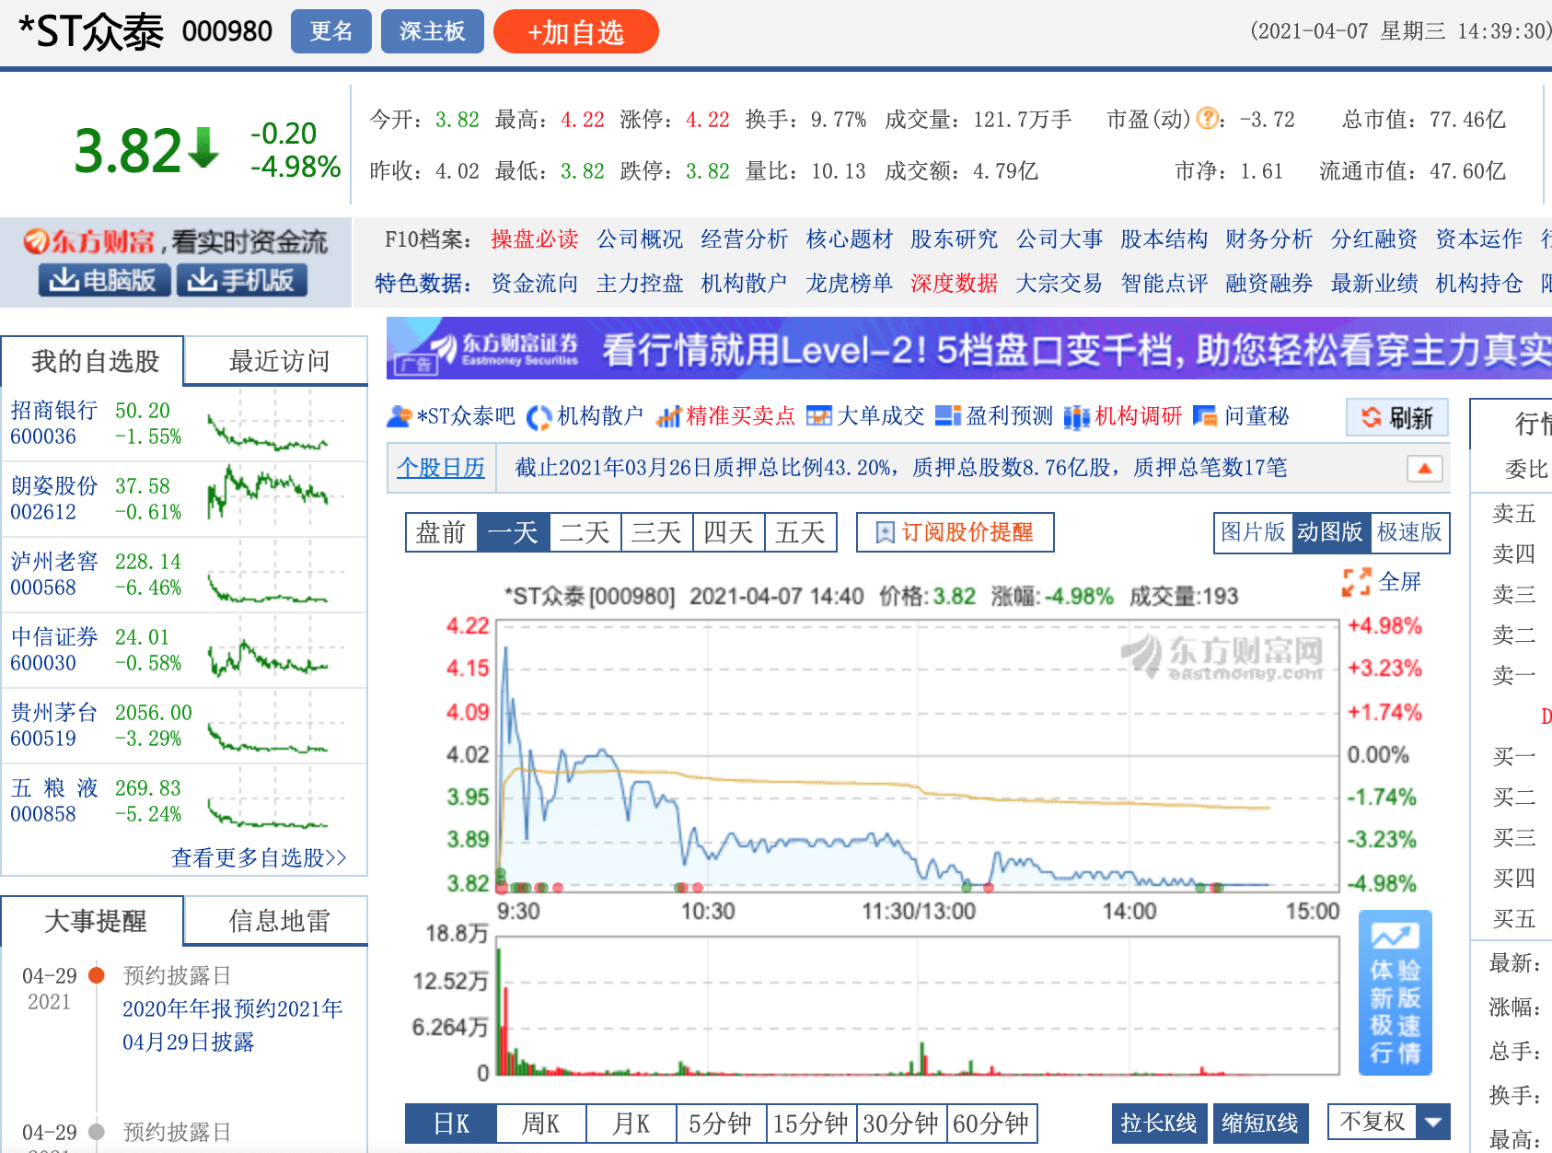Open 五粮液 000858 watchlist stock
Viewport: 1552px width, 1153px height.
[x=184, y=801]
